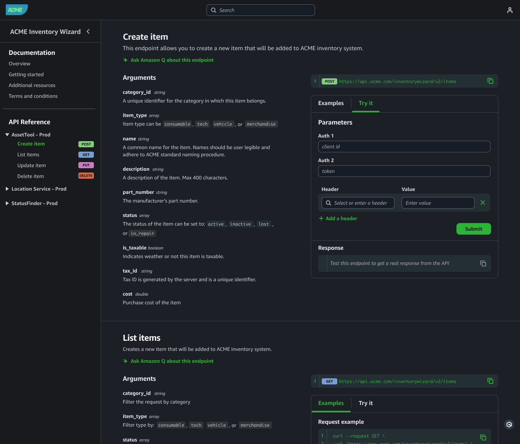This screenshot has height=444, width=520.
Task: Click the Response placeholder text
Action: click(389, 264)
